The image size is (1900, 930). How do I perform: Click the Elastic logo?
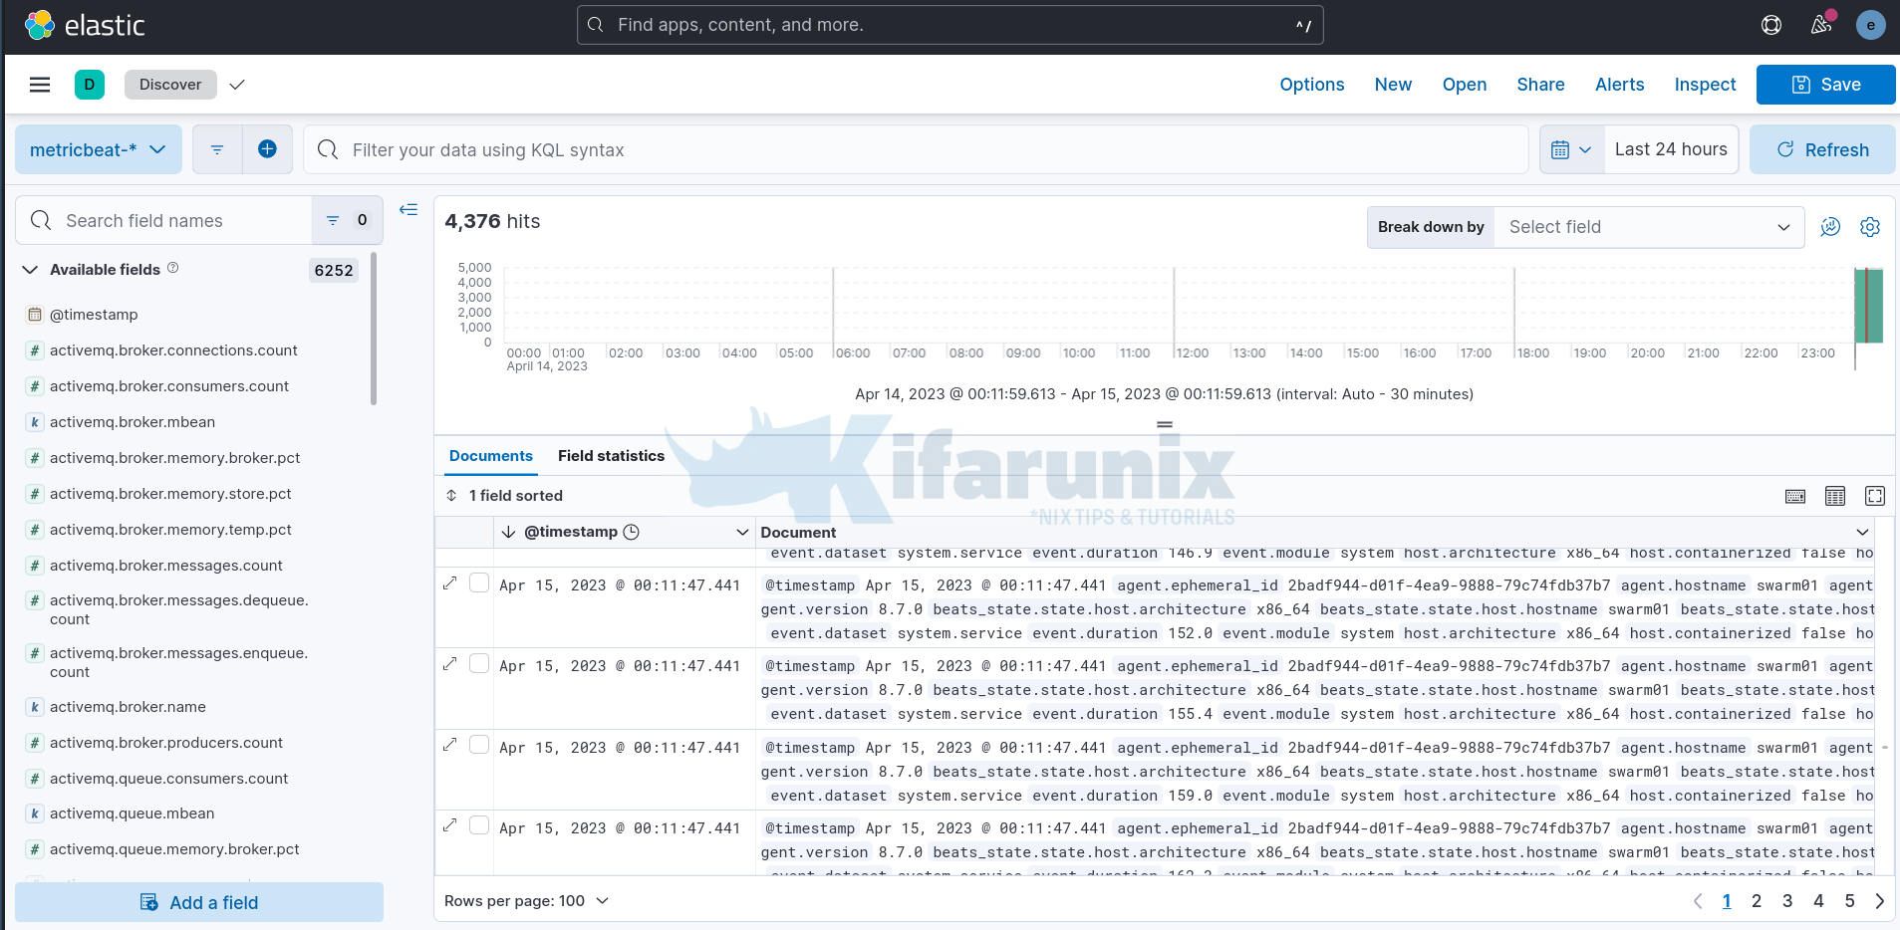tap(85, 25)
